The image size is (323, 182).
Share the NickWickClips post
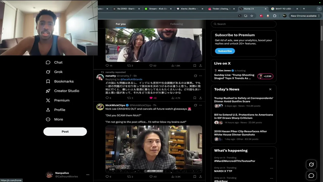(200, 177)
